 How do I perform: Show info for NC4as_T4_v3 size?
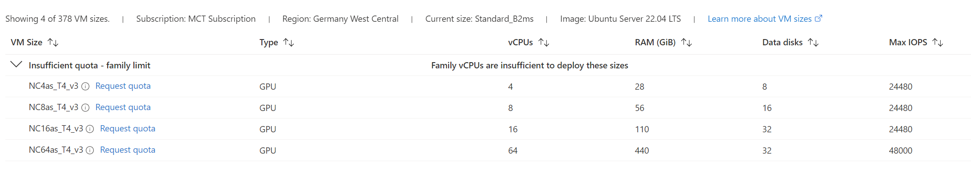(x=85, y=87)
